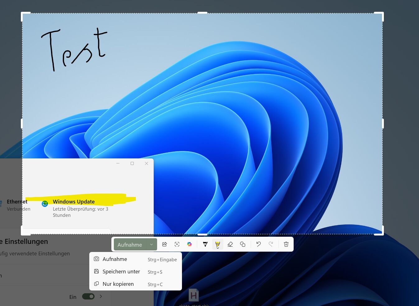The width and height of the screenshot is (419, 306).
Task: Open the Aufnahme split-button dropdown arrow
Action: pyautogui.click(x=151, y=244)
